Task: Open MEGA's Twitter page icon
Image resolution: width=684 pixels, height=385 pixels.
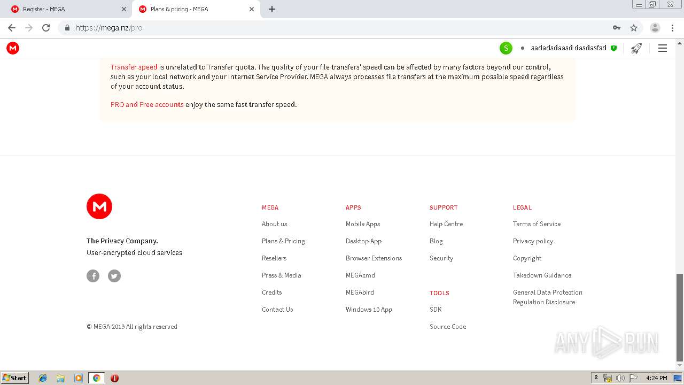Action: click(114, 276)
